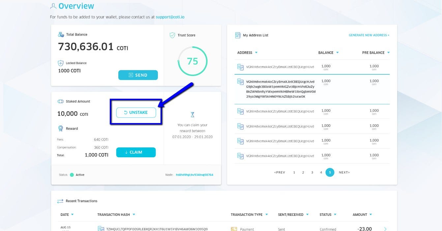Click the Trust Score shield icon
The image size is (442, 231).
[172, 35]
